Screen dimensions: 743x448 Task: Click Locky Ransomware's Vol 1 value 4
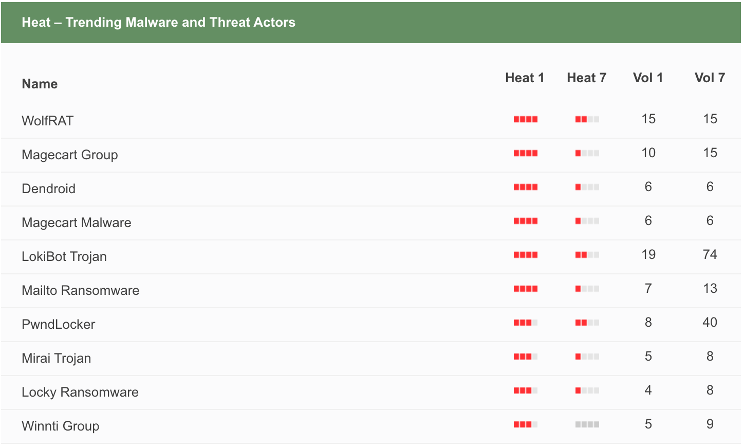648,390
